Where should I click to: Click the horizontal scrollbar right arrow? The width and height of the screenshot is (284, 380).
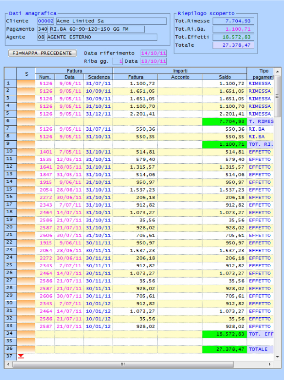(x=269, y=364)
